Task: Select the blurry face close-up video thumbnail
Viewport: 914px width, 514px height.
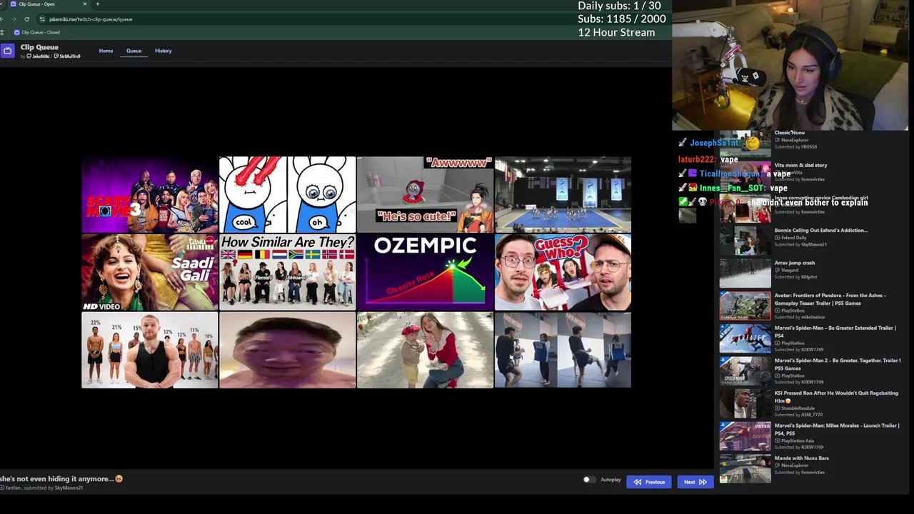Action: pyautogui.click(x=287, y=350)
